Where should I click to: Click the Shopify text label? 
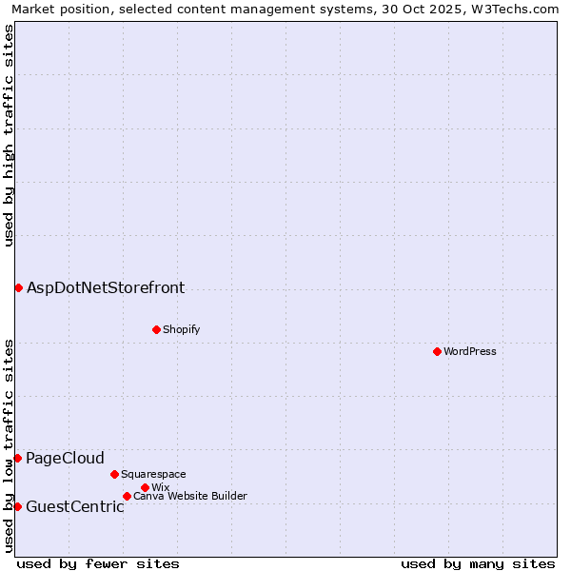click(x=181, y=329)
